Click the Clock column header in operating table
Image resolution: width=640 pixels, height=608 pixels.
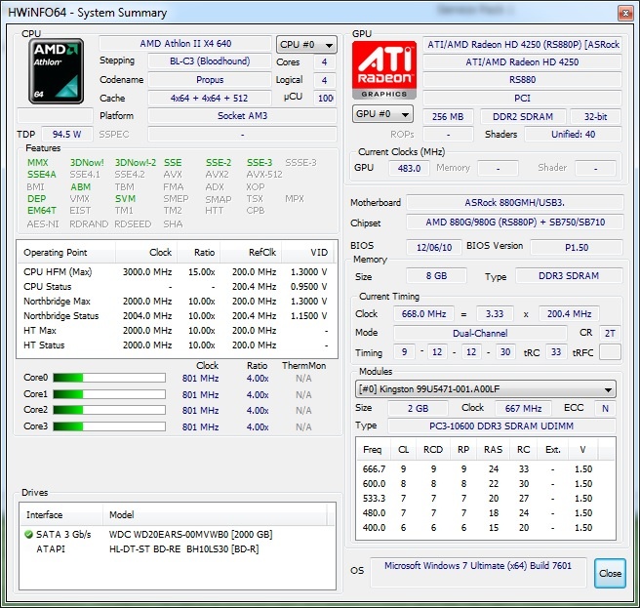146,253
